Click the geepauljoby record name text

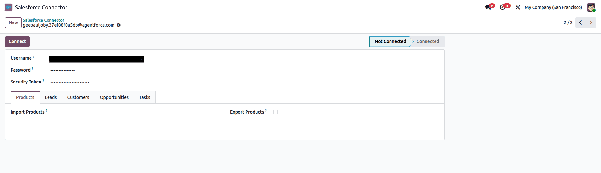[68, 25]
